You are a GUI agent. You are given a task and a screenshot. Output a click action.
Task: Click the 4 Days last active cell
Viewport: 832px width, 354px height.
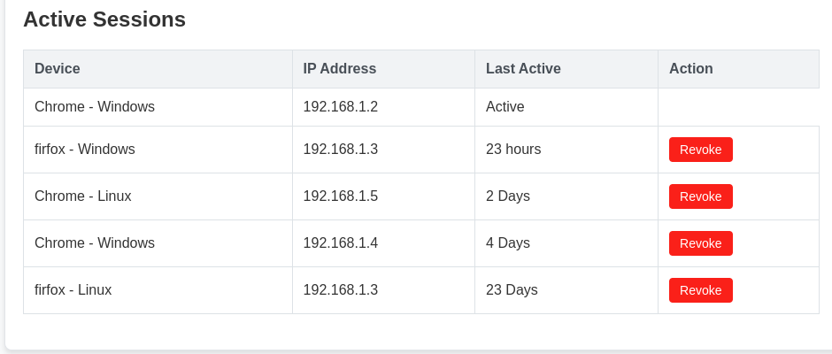(508, 243)
